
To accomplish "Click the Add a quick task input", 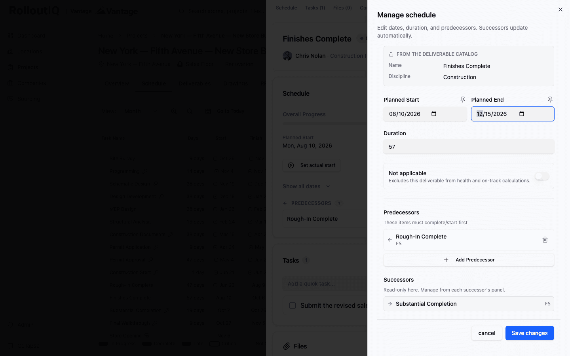I will tap(325, 284).
